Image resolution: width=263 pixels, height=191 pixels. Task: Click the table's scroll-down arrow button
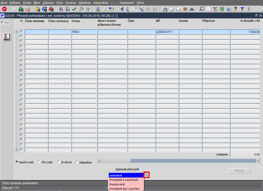coord(16,150)
